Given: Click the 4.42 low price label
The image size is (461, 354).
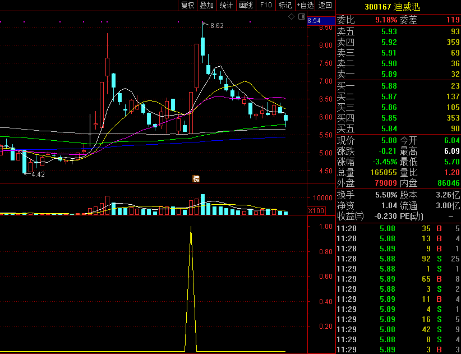Looking at the screenshot, I should (x=38, y=174).
